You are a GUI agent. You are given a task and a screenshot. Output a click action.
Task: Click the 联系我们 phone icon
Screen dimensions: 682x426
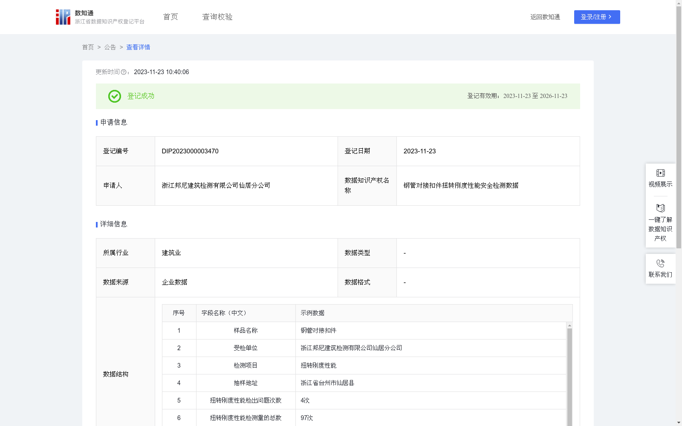[x=660, y=263]
